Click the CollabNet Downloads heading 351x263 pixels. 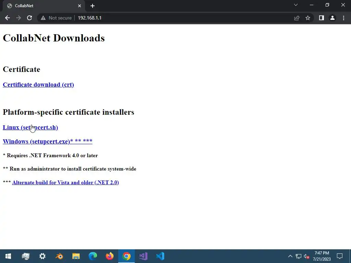[x=54, y=38]
